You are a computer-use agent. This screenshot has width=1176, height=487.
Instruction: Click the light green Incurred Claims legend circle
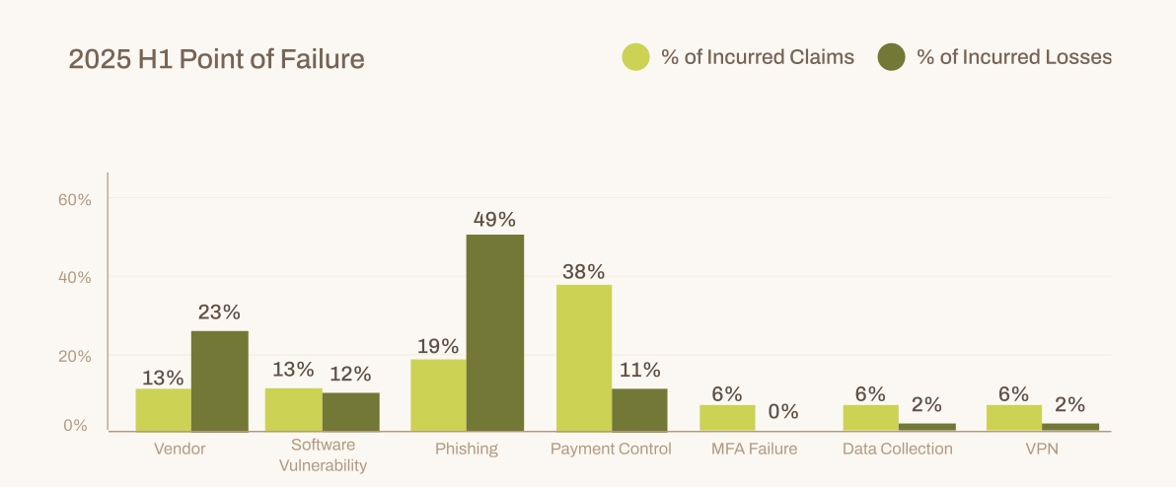[635, 57]
